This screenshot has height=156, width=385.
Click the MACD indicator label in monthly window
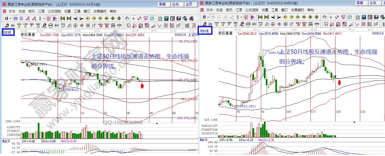pyautogui.click(x=204, y=140)
